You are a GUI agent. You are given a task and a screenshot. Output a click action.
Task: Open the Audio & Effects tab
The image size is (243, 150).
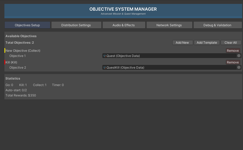124,25
